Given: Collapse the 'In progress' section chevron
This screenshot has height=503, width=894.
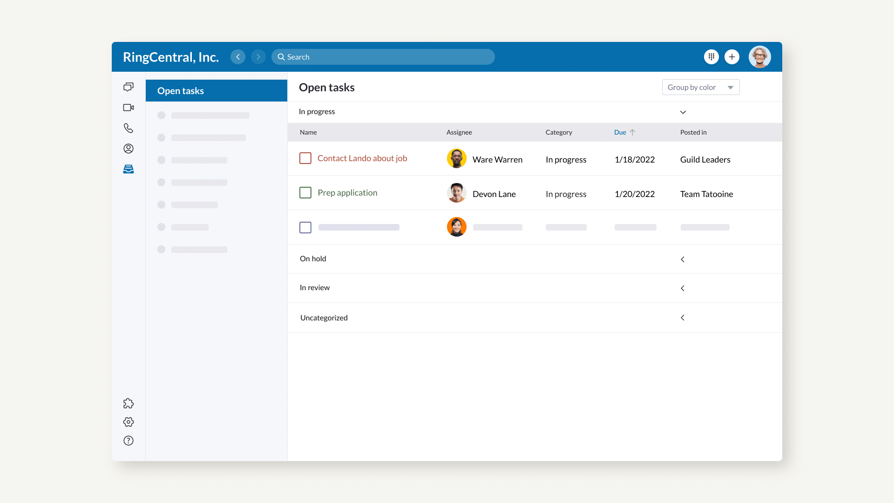Looking at the screenshot, I should tap(683, 112).
